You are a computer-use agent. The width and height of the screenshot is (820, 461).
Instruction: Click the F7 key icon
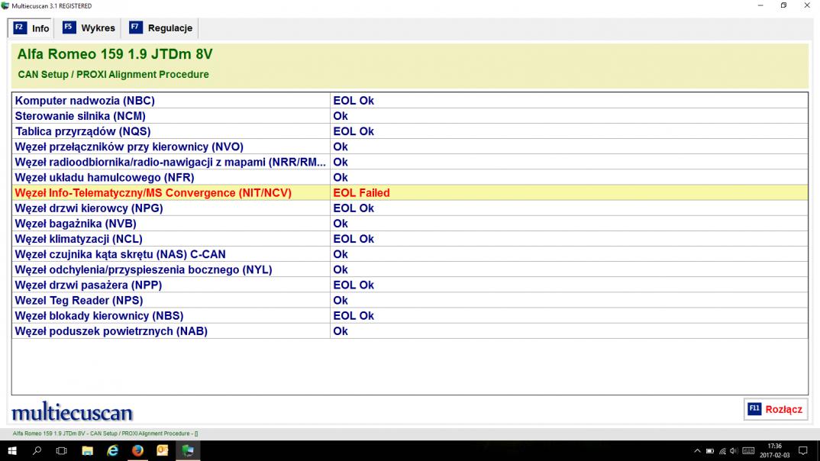coord(135,27)
